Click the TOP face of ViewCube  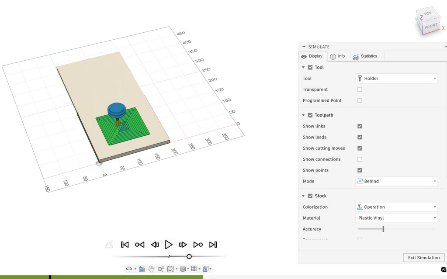pyautogui.click(x=427, y=14)
